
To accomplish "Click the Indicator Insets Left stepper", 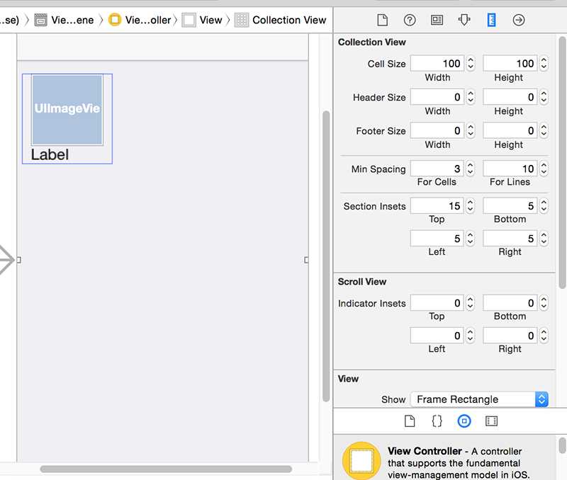I will tap(470, 336).
